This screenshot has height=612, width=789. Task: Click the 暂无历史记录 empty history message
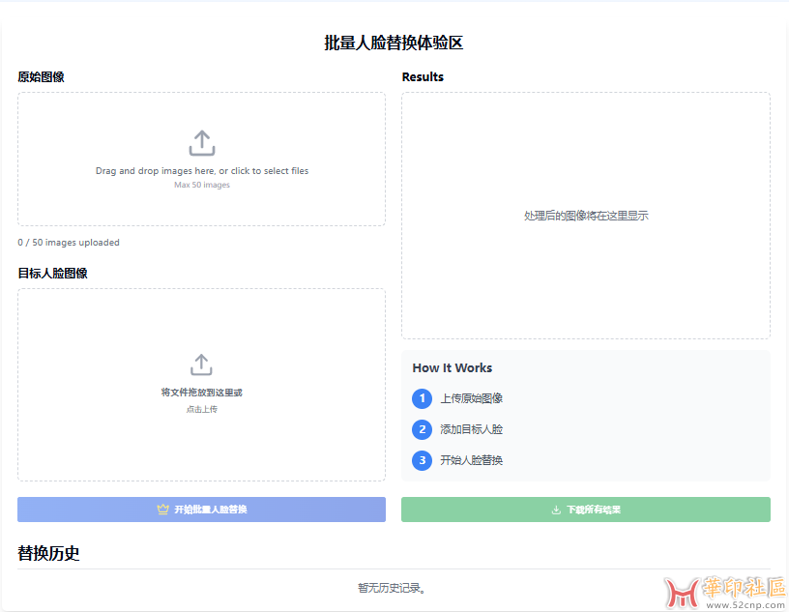[x=392, y=587]
